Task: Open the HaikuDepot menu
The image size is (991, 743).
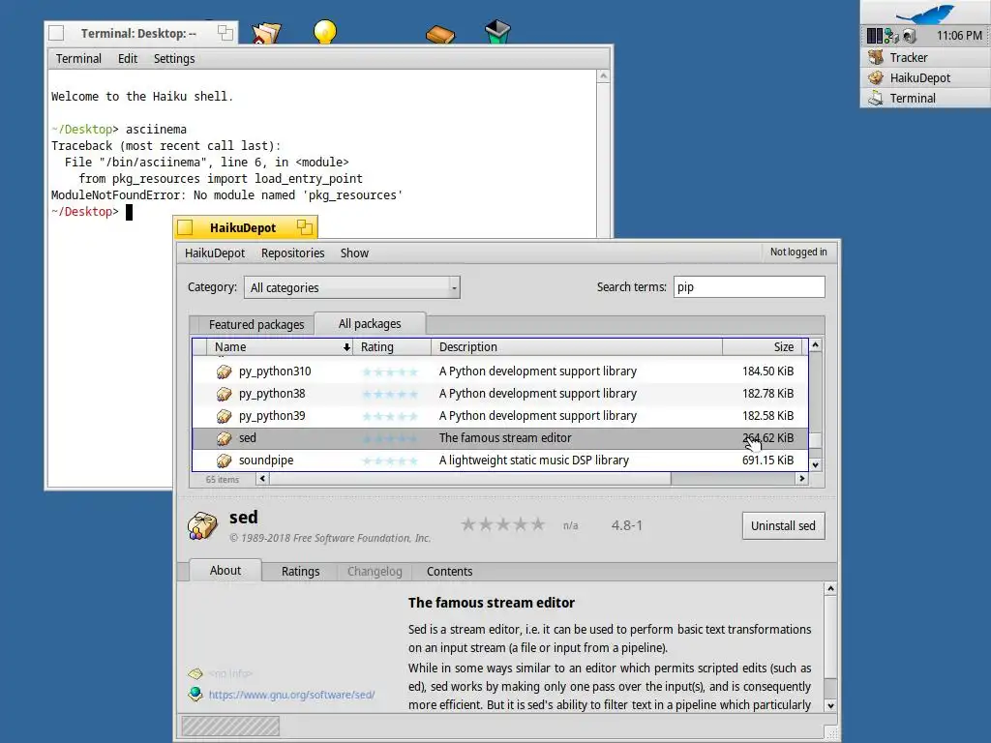Action: 215,253
